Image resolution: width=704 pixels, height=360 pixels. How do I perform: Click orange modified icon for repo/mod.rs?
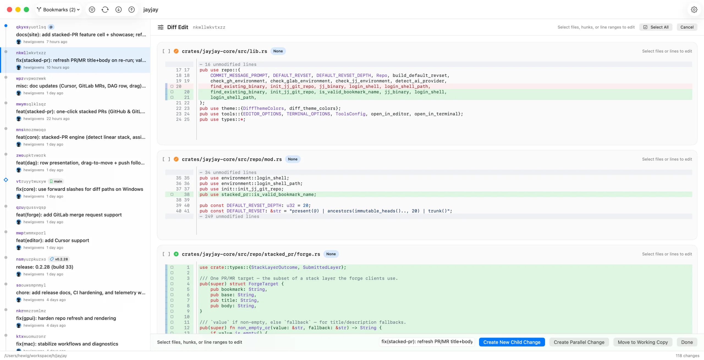pos(176,159)
